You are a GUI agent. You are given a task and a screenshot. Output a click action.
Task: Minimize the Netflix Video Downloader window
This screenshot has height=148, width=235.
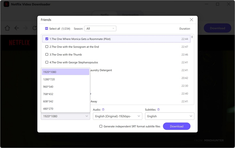click(x=206, y=4)
